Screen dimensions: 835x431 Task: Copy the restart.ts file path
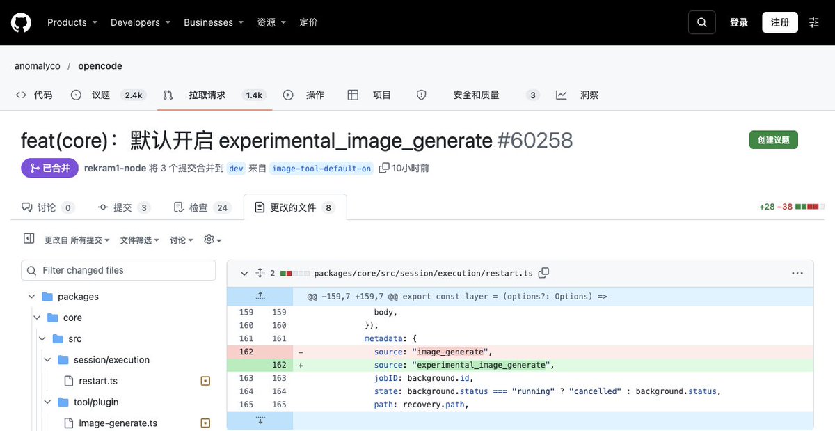tap(544, 273)
